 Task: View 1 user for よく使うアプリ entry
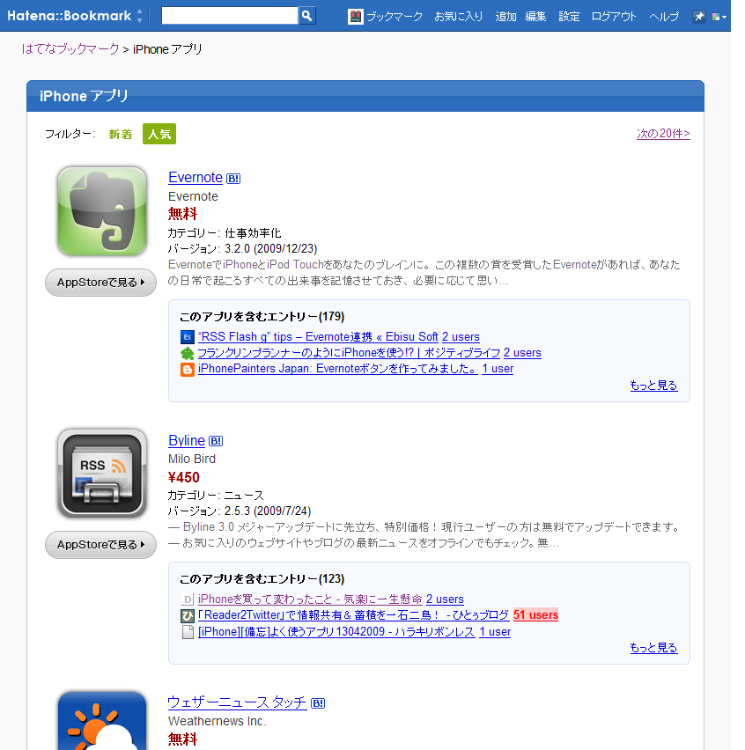[x=495, y=632]
